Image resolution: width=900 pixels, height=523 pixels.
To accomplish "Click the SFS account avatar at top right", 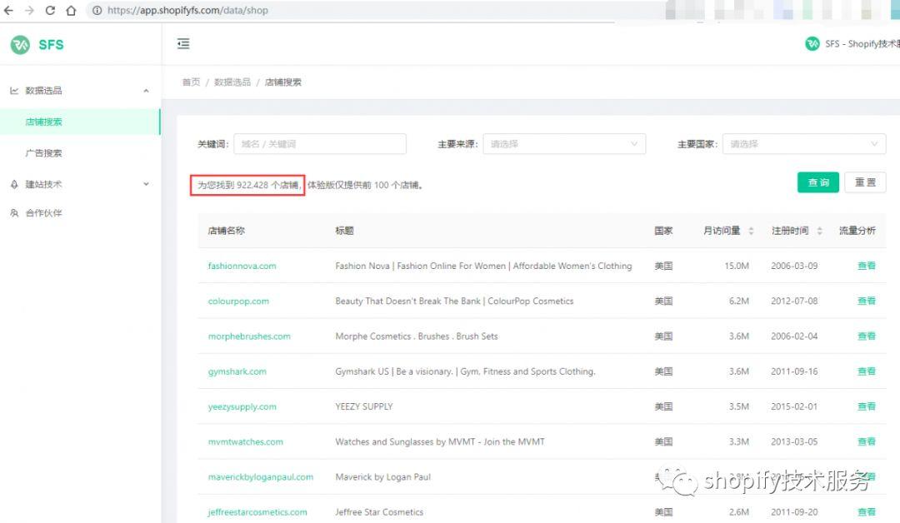I will (812, 43).
